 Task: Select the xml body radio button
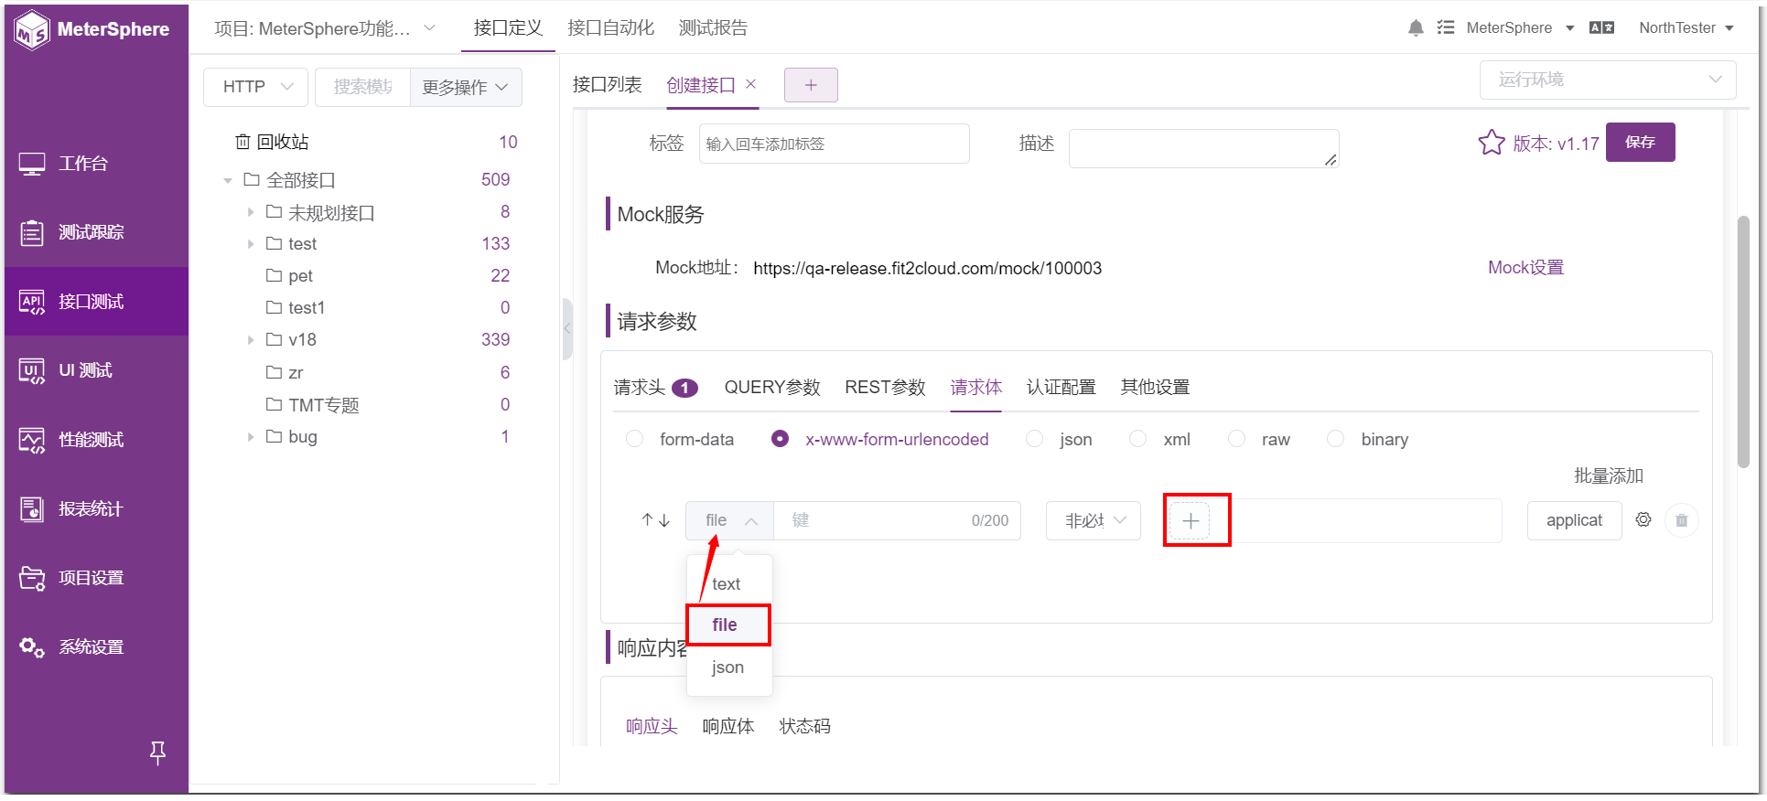1137,439
